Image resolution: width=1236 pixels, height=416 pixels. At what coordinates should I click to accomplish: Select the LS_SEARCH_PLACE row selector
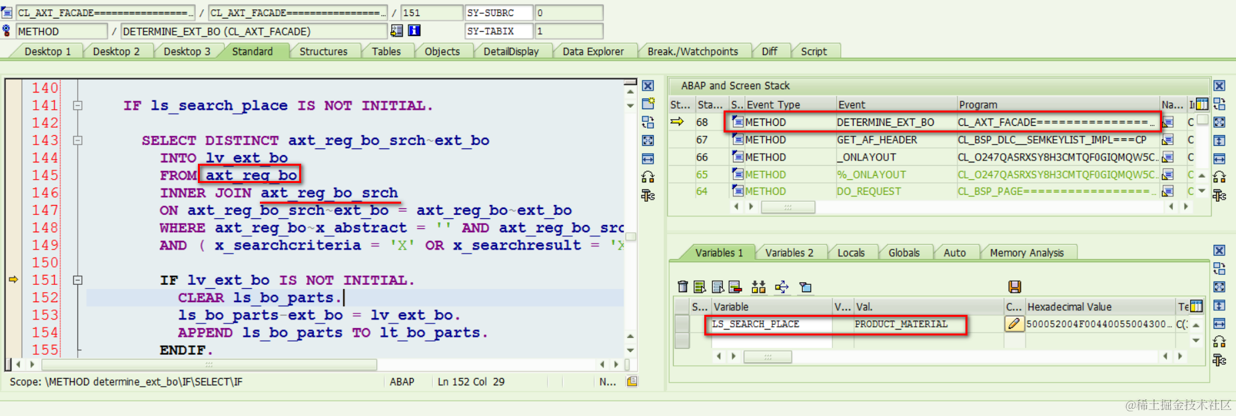pos(682,324)
